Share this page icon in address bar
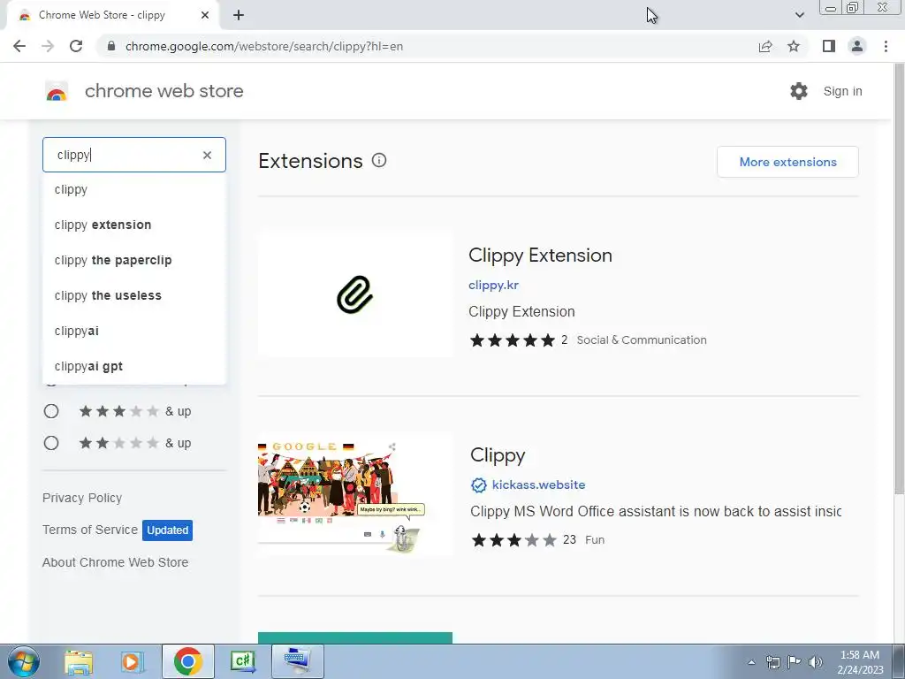 pyautogui.click(x=765, y=46)
